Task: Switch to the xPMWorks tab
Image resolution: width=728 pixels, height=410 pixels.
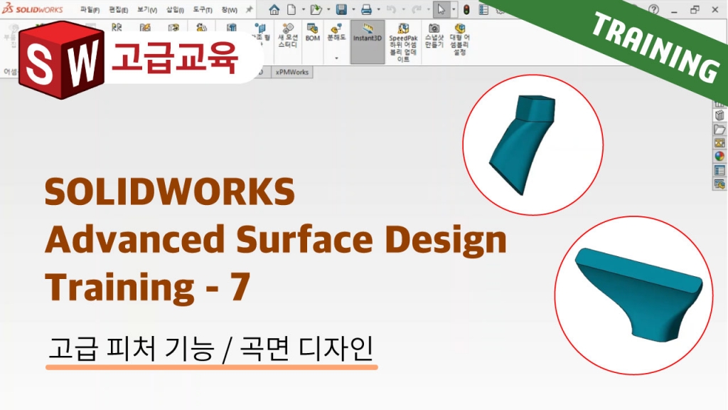Action: (x=291, y=72)
